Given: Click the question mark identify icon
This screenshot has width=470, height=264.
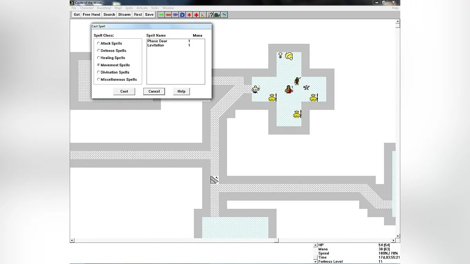Looking at the screenshot, I should (210, 15).
